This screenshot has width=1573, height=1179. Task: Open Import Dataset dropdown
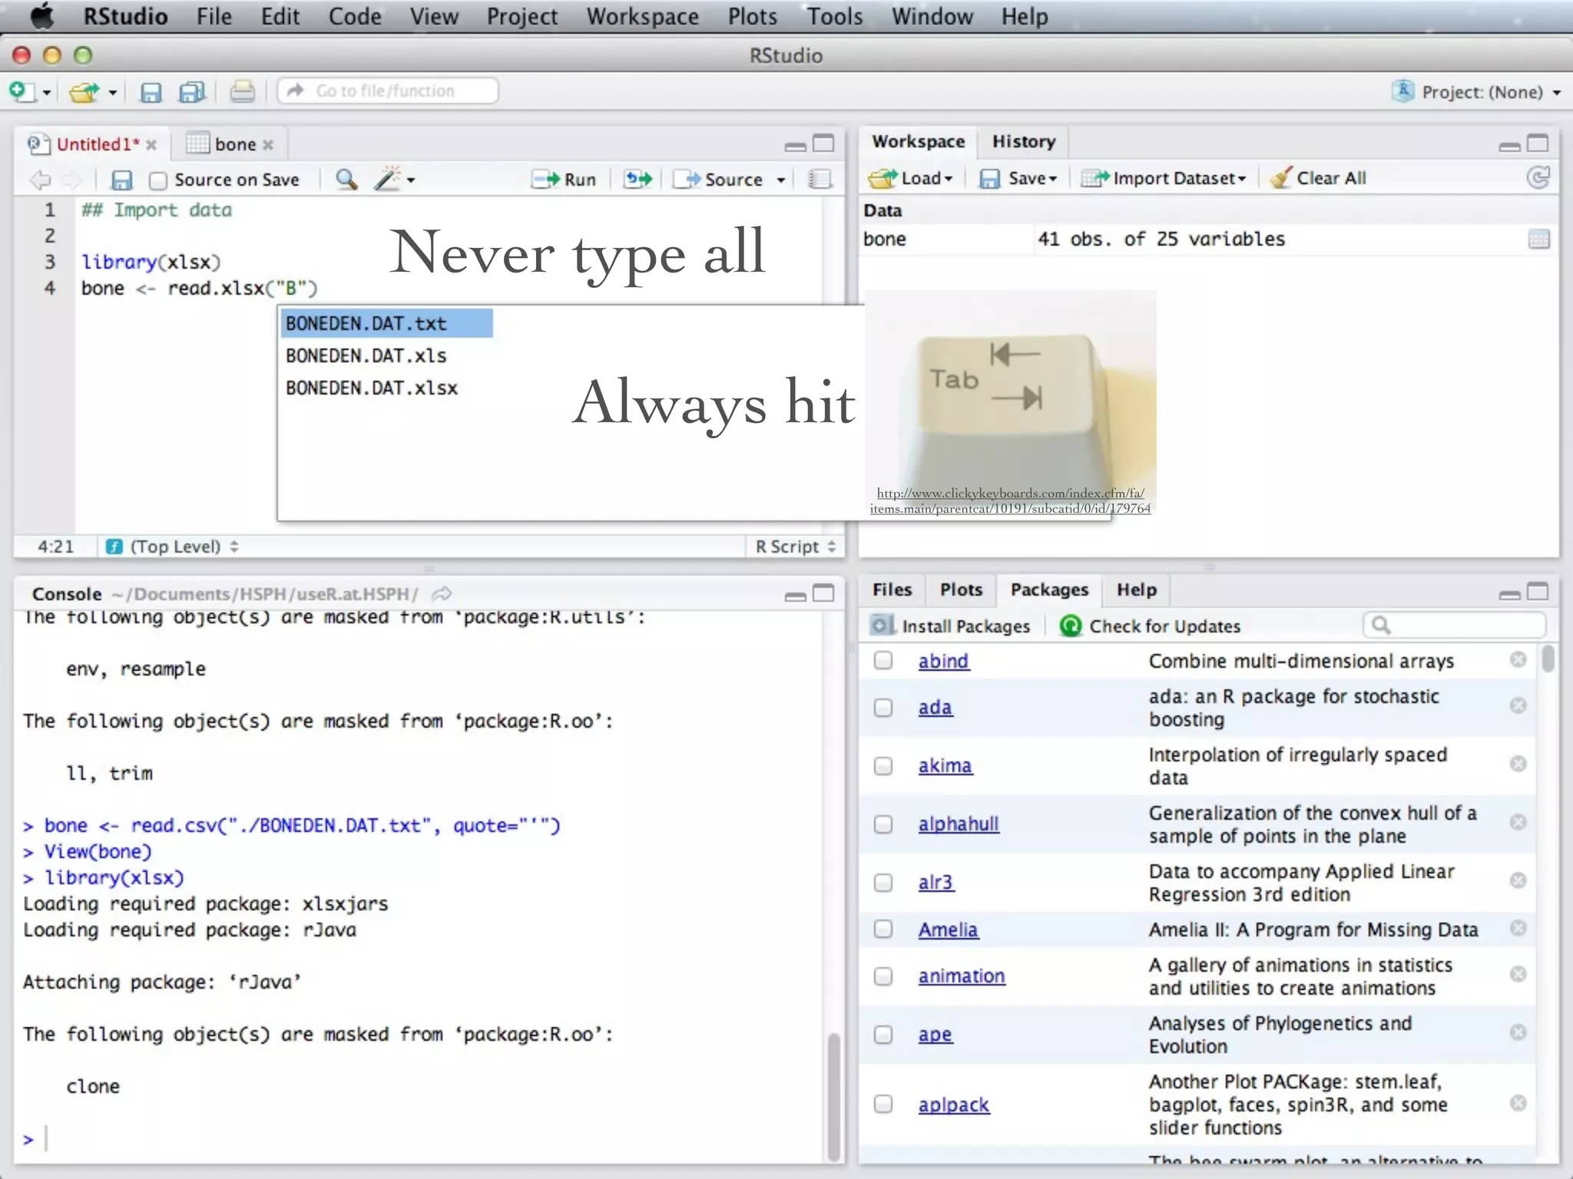point(1164,178)
